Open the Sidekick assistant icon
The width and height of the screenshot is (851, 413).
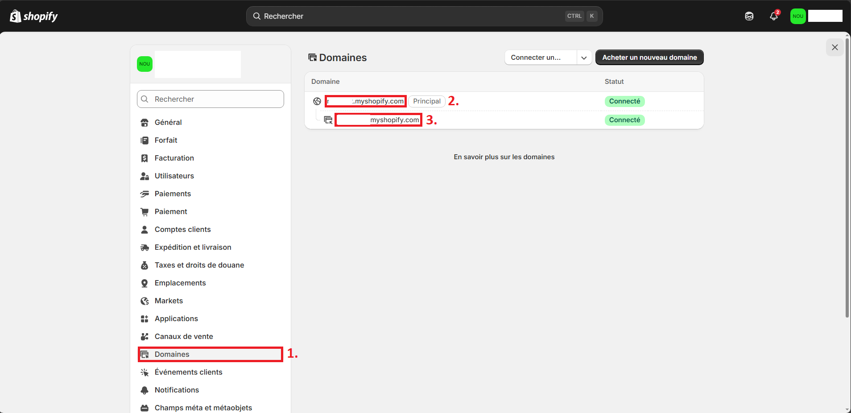click(749, 16)
